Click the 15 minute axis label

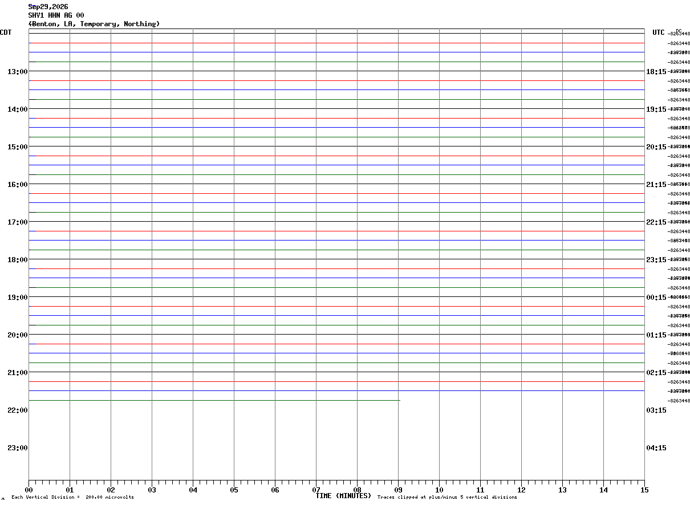pyautogui.click(x=644, y=490)
